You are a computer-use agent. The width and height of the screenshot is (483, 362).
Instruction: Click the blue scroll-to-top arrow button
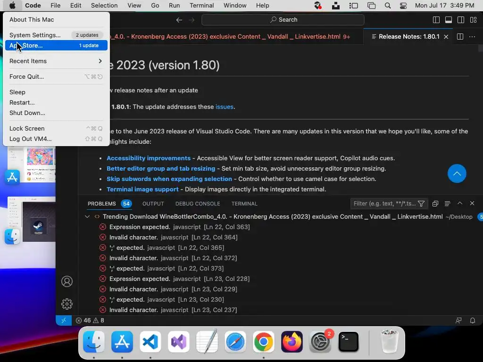click(x=457, y=173)
